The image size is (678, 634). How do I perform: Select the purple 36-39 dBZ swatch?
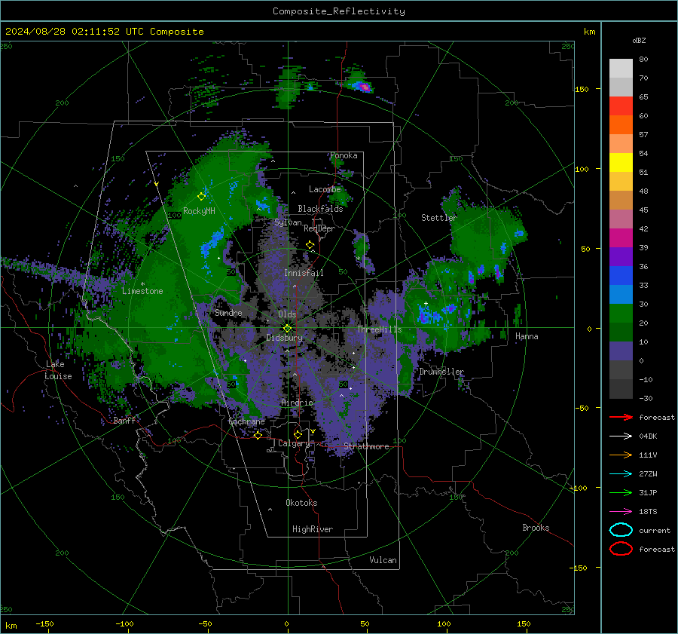pos(621,257)
